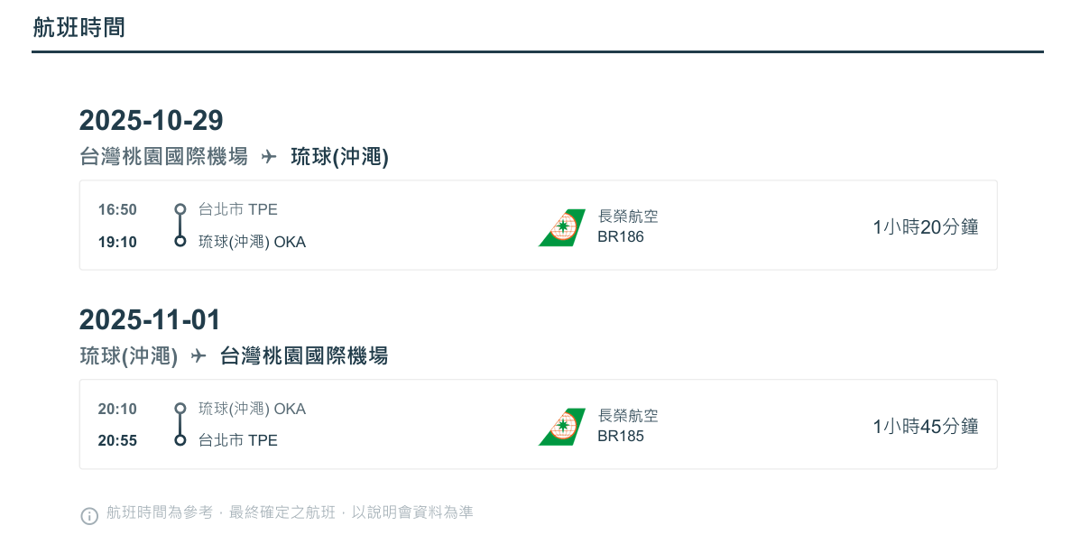This screenshot has width=1071, height=544.
Task: Click the flight schedule disclaimer text
Action: click(290, 512)
